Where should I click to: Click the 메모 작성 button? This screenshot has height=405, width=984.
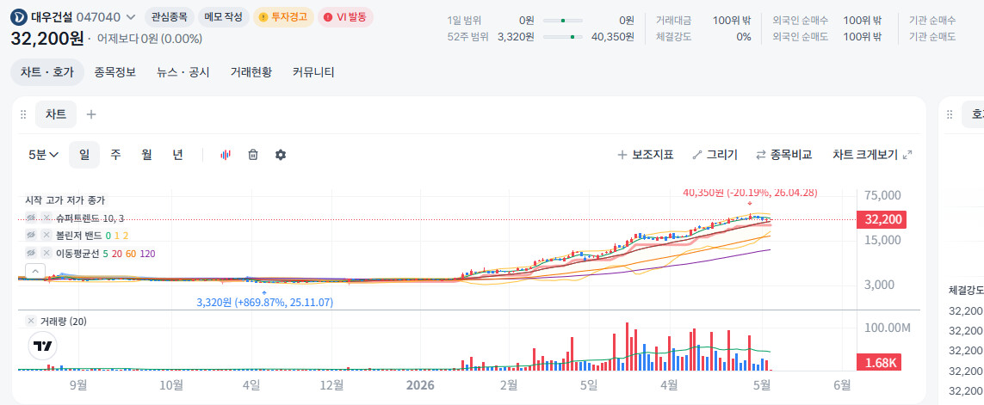point(224,17)
